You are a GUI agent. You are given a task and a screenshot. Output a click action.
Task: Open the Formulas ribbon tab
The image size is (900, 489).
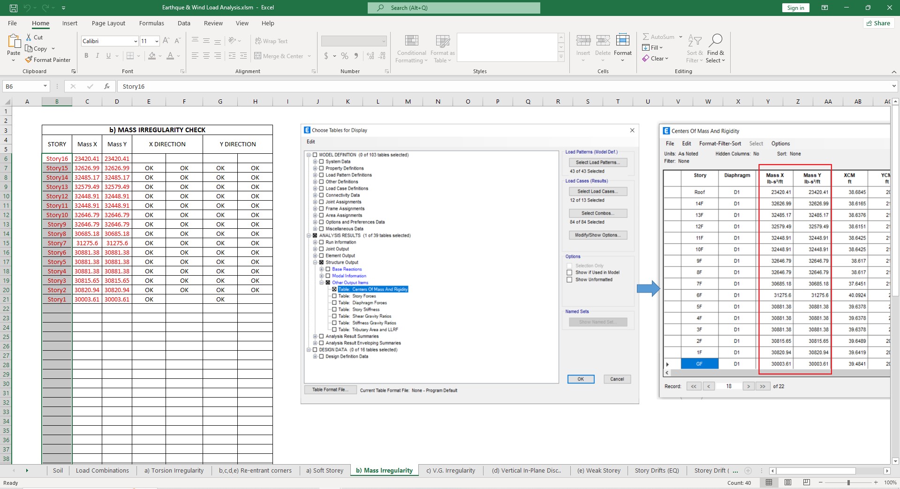151,23
